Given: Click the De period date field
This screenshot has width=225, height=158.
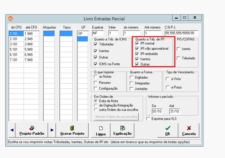Looking at the screenshot, I should 157,111.
